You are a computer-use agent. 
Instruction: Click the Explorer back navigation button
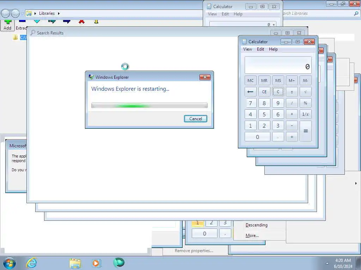pyautogui.click(x=5, y=14)
